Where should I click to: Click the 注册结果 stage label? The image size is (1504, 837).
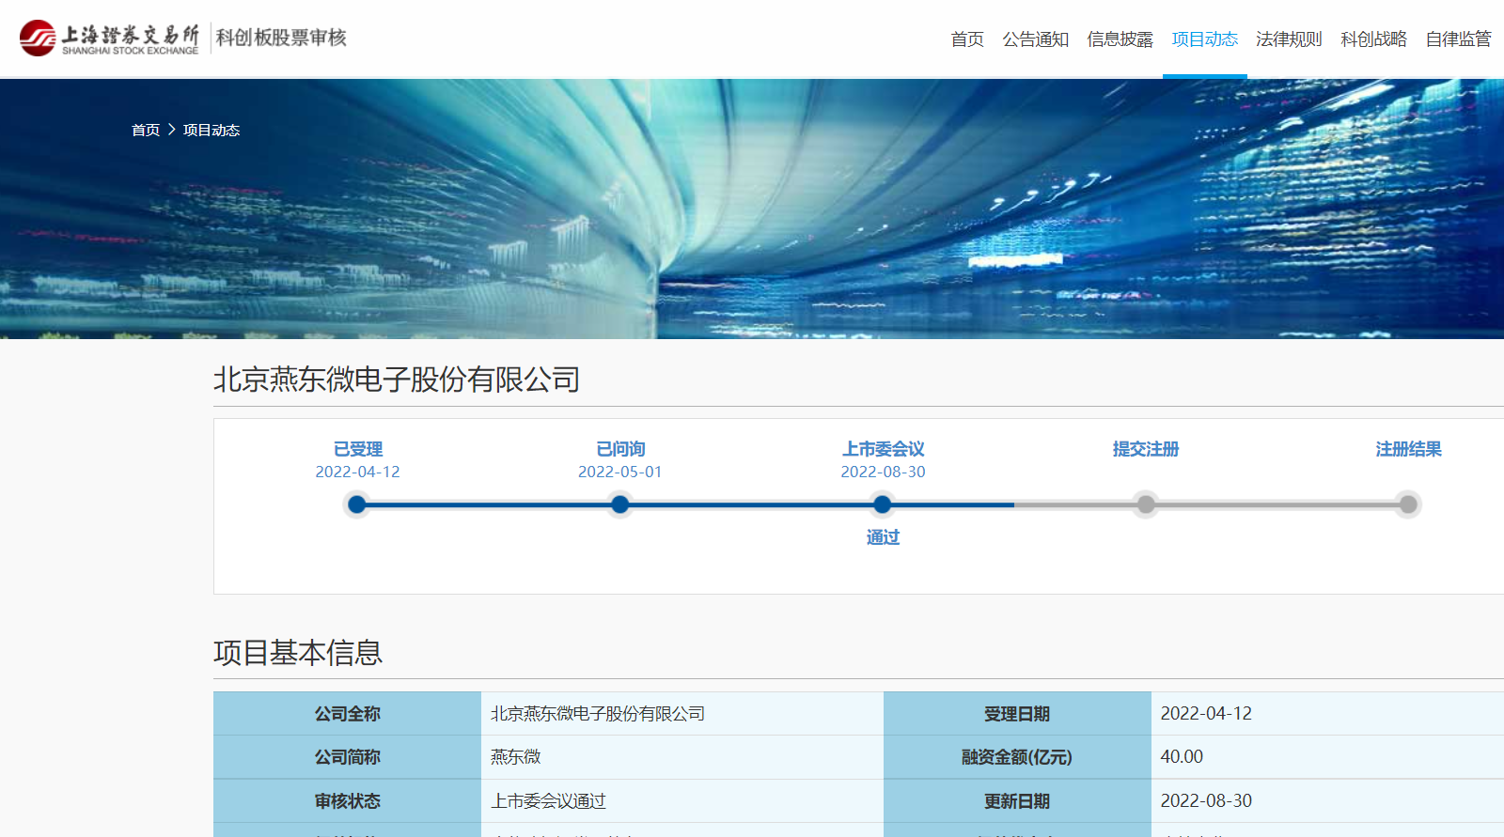click(x=1408, y=449)
